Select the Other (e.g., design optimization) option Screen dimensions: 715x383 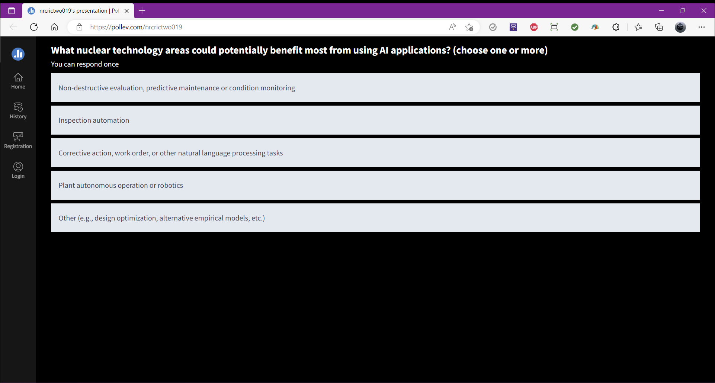point(375,218)
